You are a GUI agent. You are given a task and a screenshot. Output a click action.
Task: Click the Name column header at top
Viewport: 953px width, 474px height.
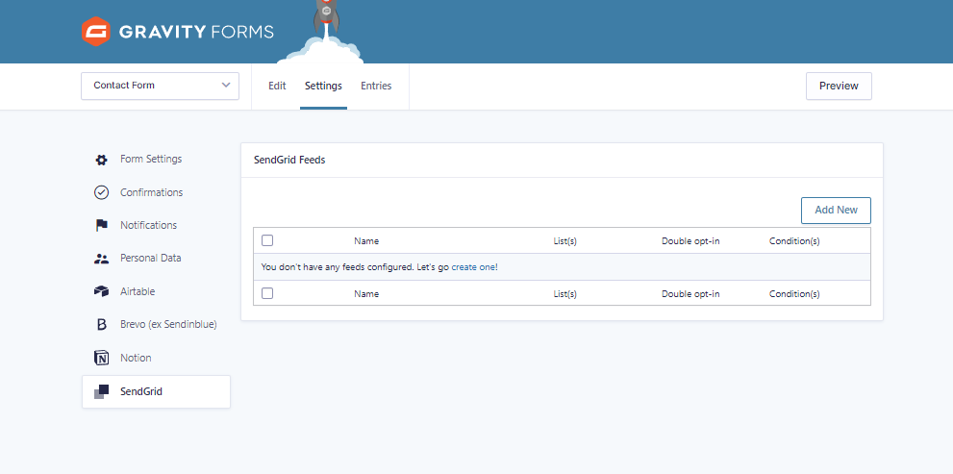(x=366, y=241)
